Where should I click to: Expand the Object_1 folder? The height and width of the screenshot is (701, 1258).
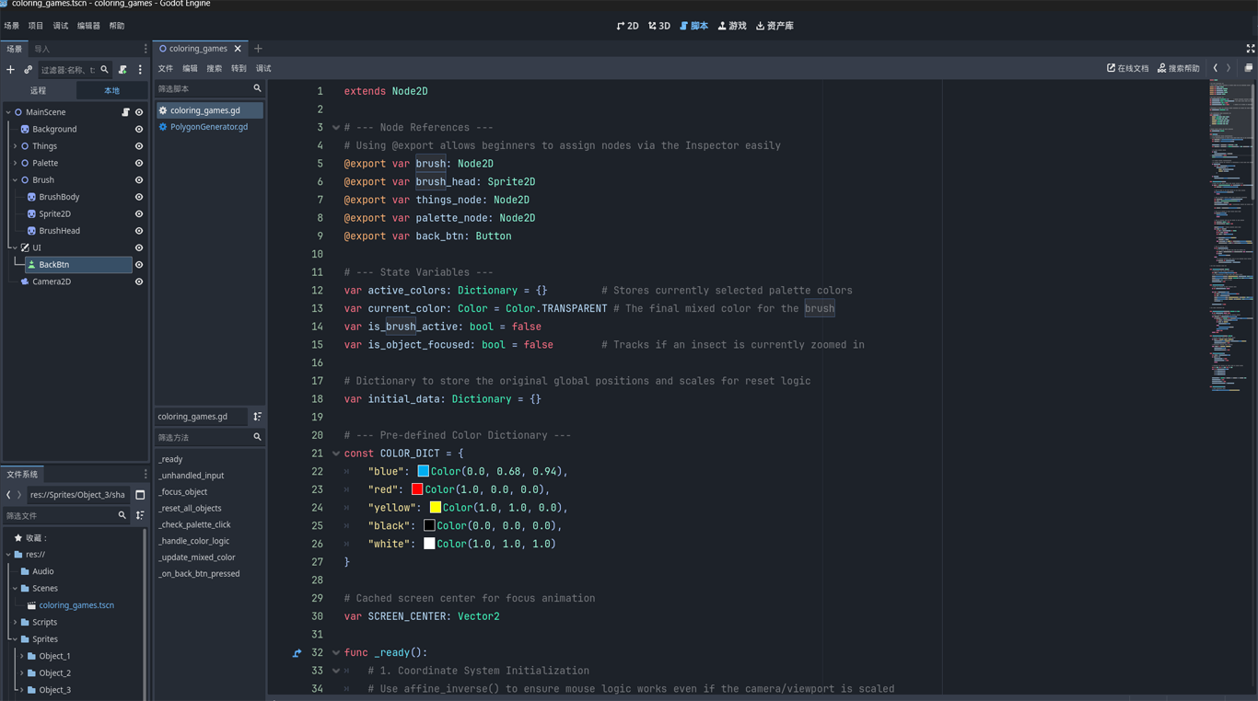(x=21, y=657)
